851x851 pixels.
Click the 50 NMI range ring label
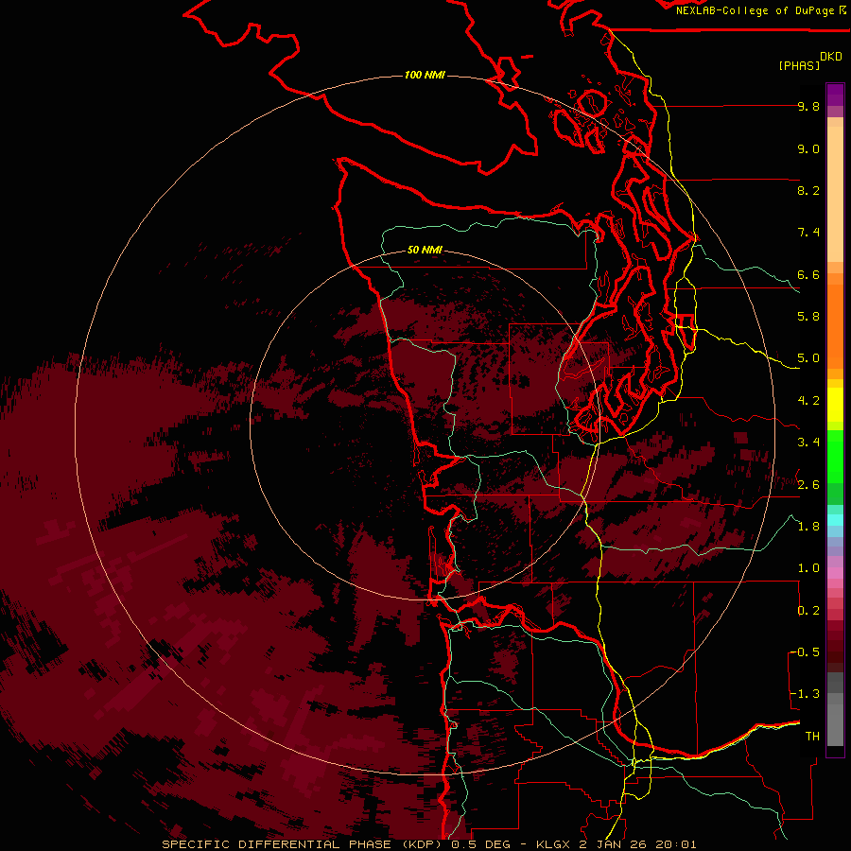coord(425,250)
